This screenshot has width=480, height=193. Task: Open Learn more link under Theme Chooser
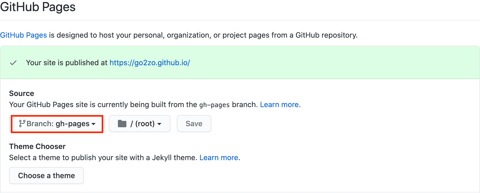(219, 158)
